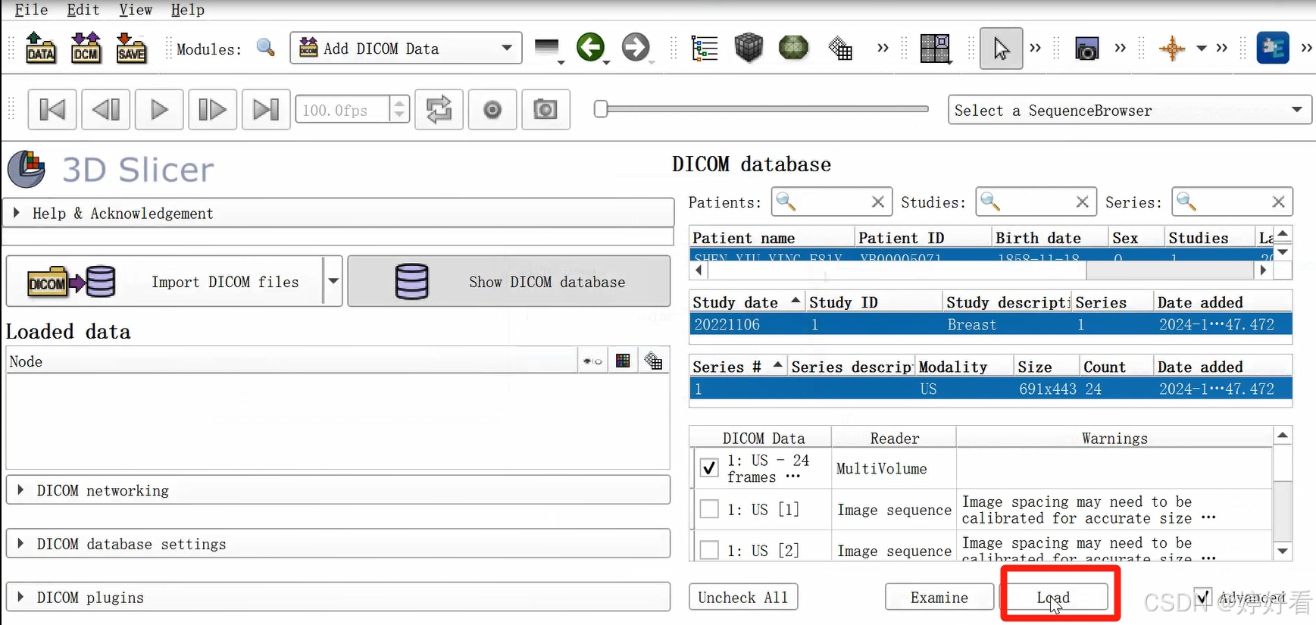The image size is (1316, 625).
Task: Open the Add DICOM Data modules dropdown
Action: (x=406, y=48)
